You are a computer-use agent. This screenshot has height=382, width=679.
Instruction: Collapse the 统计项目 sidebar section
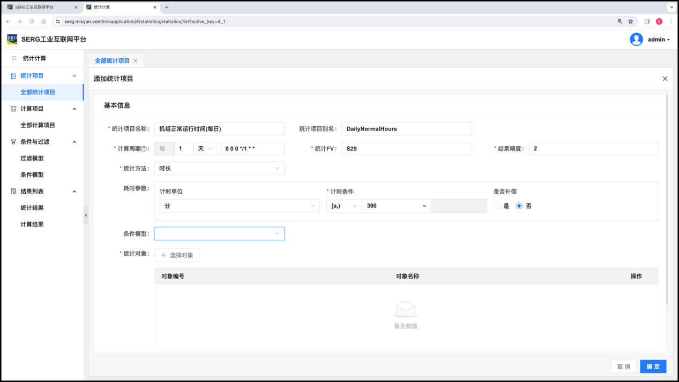click(x=74, y=76)
